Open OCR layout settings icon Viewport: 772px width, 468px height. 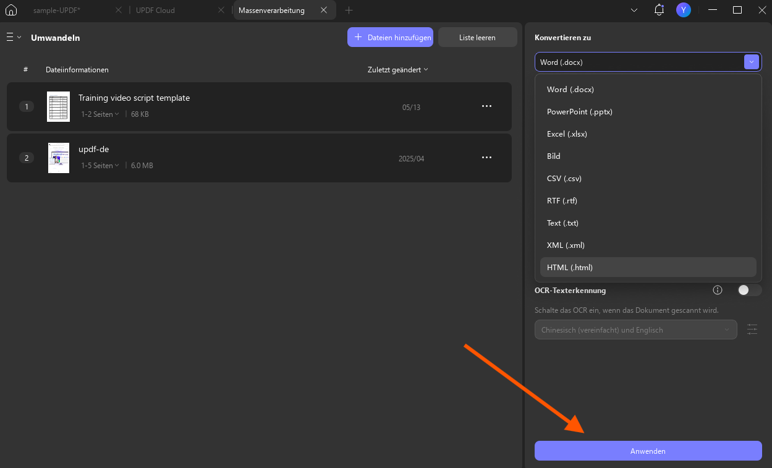point(752,330)
